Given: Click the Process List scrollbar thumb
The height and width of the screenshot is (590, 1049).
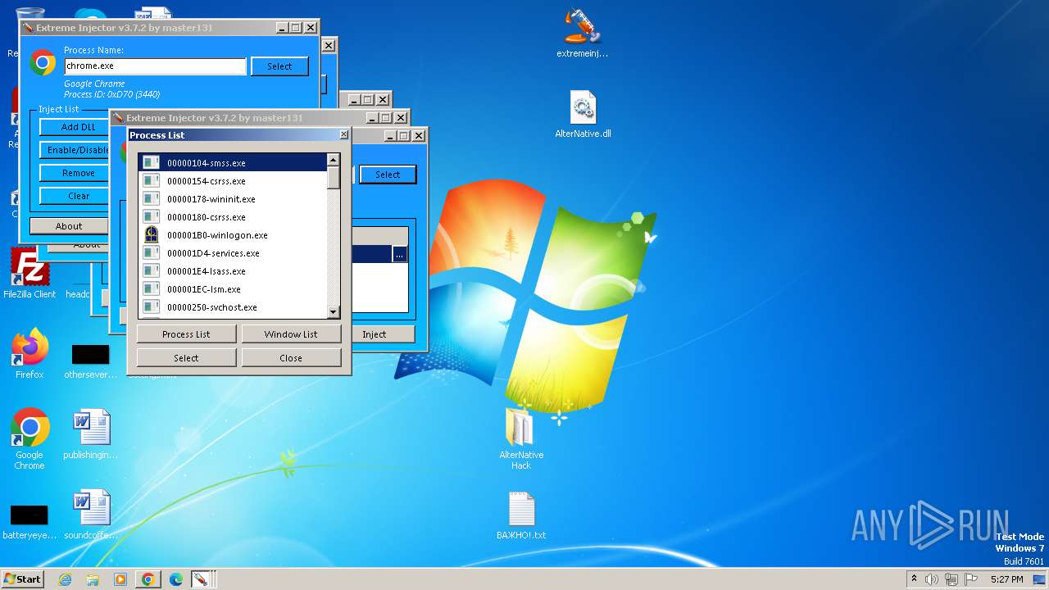Looking at the screenshot, I should pos(334,177).
